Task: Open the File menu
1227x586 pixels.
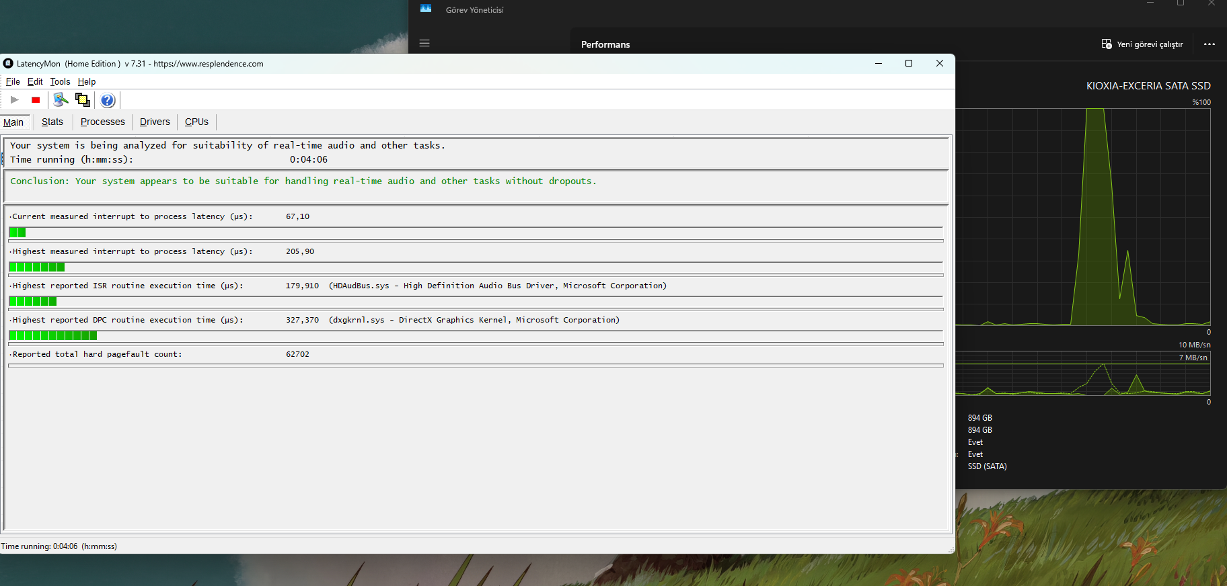Action: [13, 81]
